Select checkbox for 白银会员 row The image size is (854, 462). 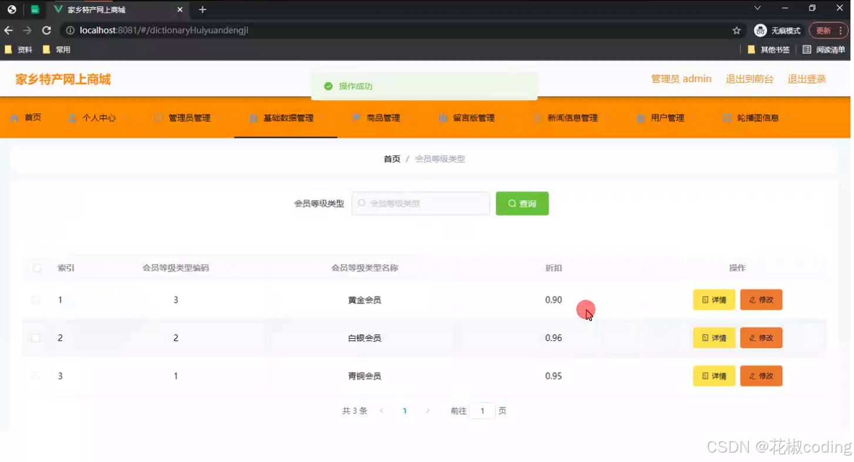[x=36, y=338]
